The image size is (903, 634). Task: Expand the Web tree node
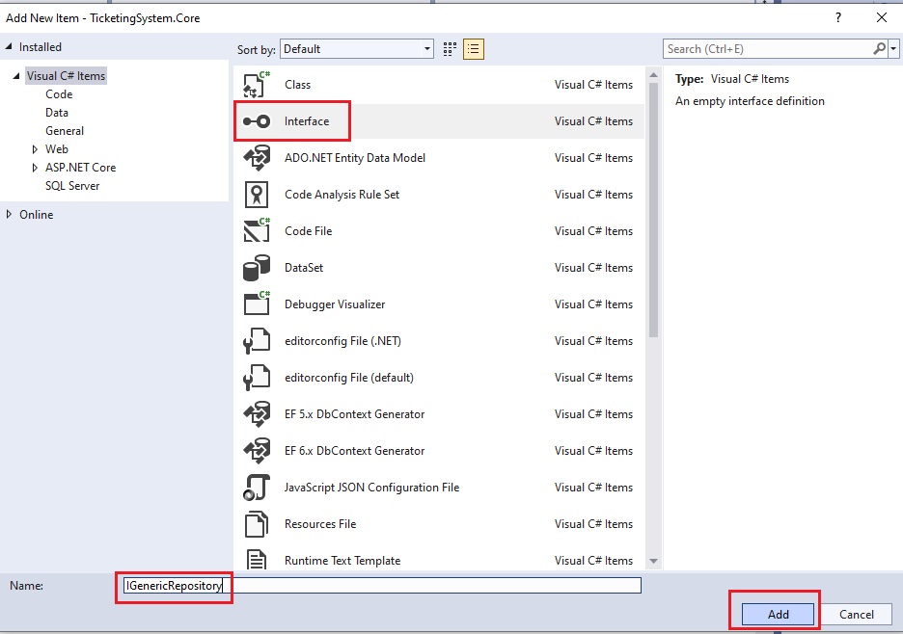pyautogui.click(x=35, y=149)
